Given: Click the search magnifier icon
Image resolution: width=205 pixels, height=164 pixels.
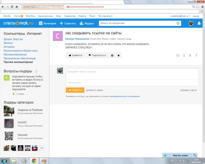Looking at the screenshot, I should pos(178,23).
